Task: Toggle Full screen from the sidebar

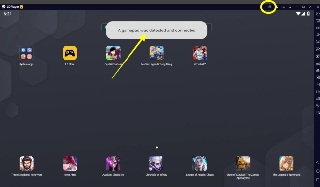Action: [318, 42]
